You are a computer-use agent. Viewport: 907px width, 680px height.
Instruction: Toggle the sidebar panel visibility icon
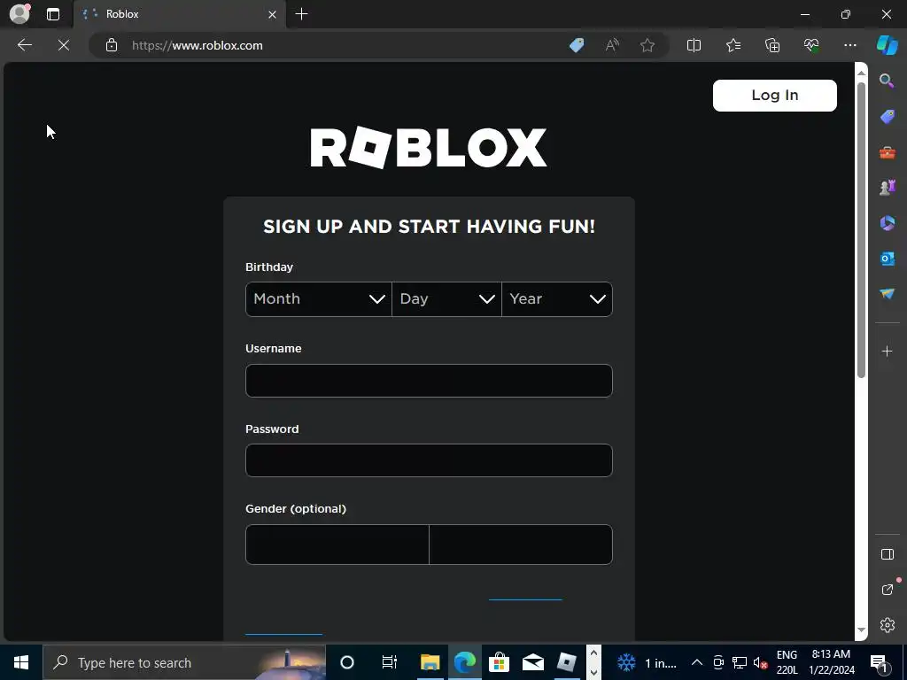click(x=887, y=554)
